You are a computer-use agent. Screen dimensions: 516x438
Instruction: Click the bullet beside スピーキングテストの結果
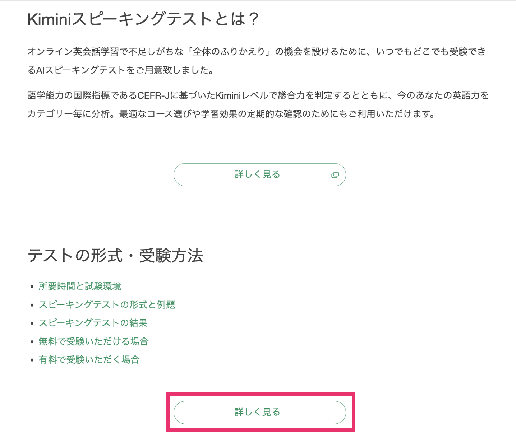[x=32, y=323]
